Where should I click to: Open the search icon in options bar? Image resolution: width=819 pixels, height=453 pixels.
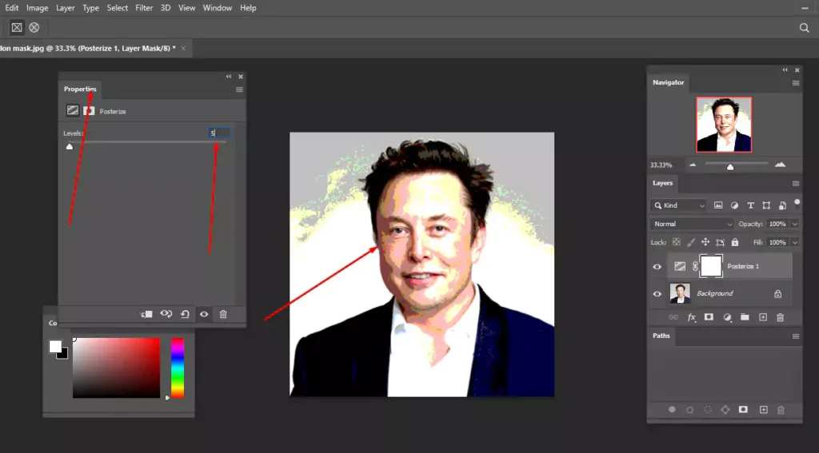click(804, 27)
